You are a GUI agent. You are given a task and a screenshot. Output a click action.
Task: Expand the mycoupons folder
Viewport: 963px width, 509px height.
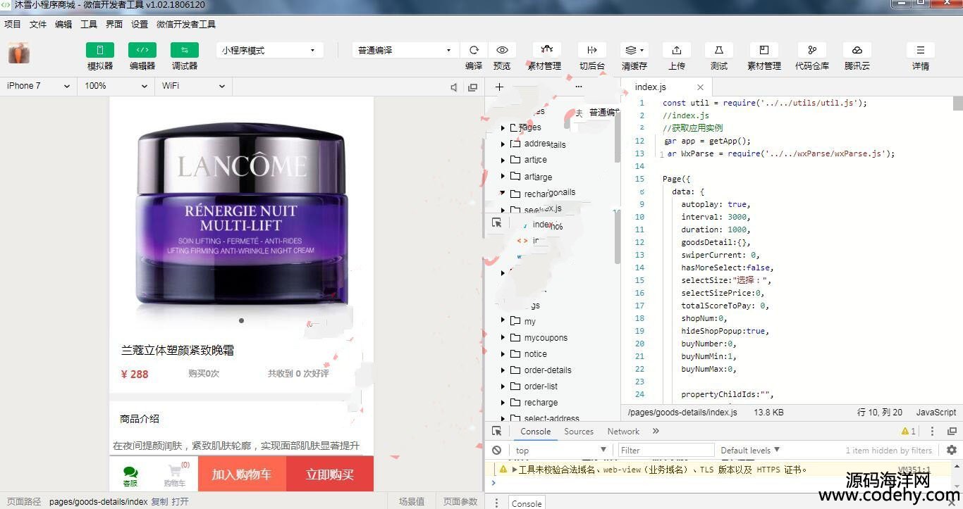pyautogui.click(x=503, y=337)
